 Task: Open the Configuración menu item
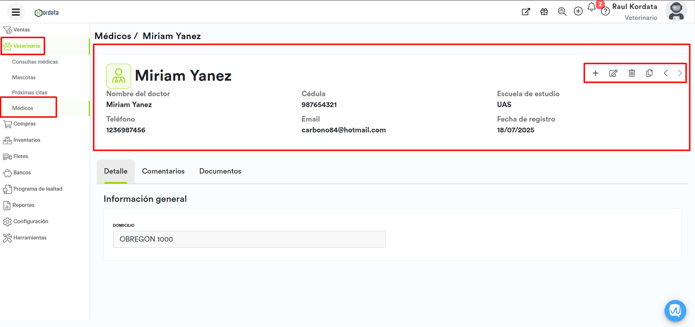(x=30, y=221)
